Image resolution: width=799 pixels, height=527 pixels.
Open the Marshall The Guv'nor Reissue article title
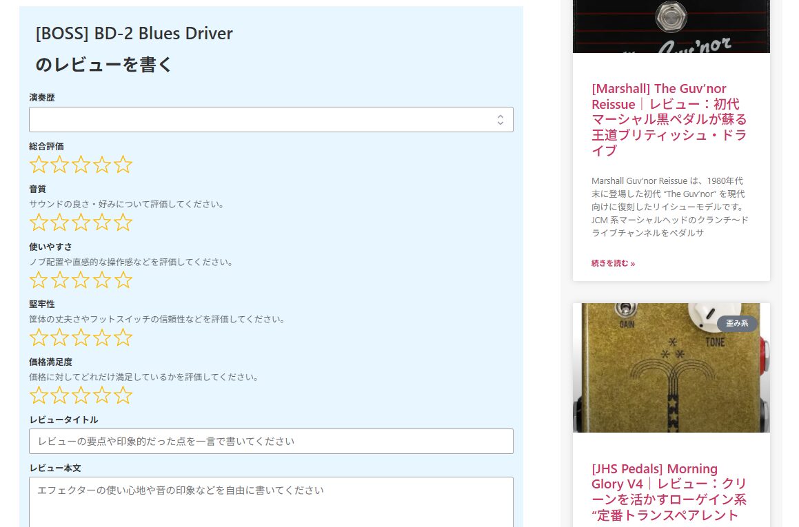pos(669,119)
